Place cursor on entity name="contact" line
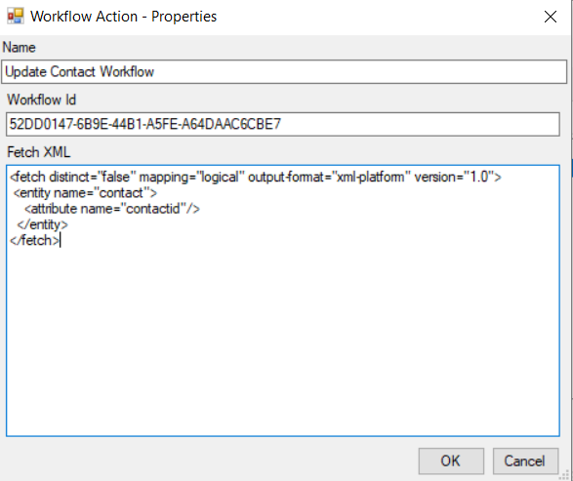 (x=85, y=193)
